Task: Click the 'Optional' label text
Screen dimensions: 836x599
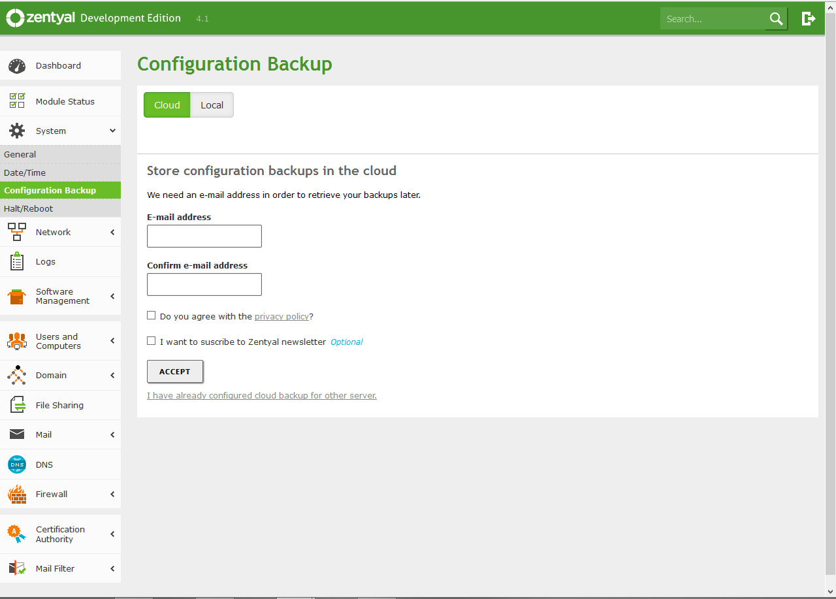Action: [346, 342]
